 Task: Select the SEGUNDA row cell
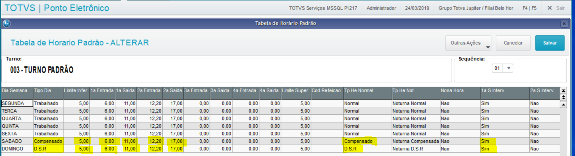(17, 104)
